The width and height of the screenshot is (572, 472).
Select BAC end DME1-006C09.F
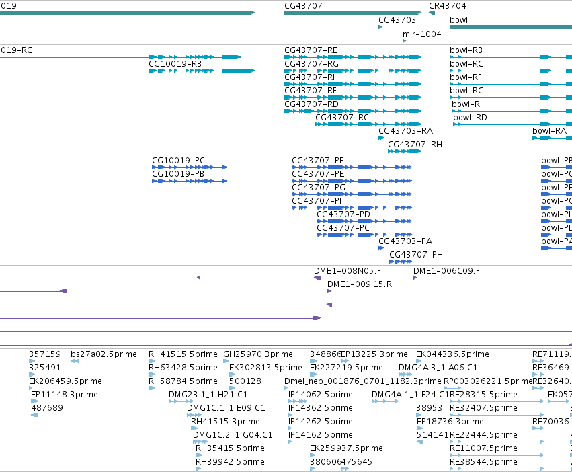point(446,271)
